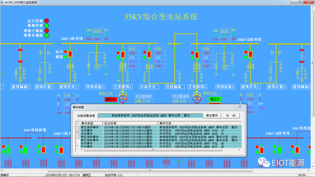The width and height of the screenshot is (315, 177).
Task: Select event row at 9时13分22秒283毫秒
Action: tap(161, 140)
